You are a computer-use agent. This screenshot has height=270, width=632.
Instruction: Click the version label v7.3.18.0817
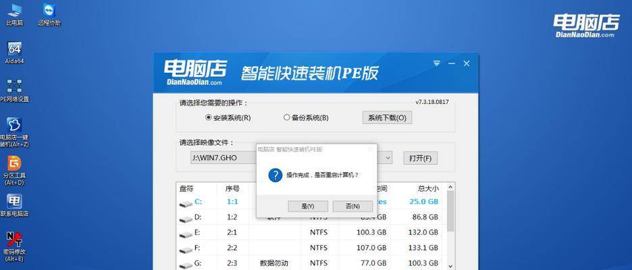coord(432,102)
